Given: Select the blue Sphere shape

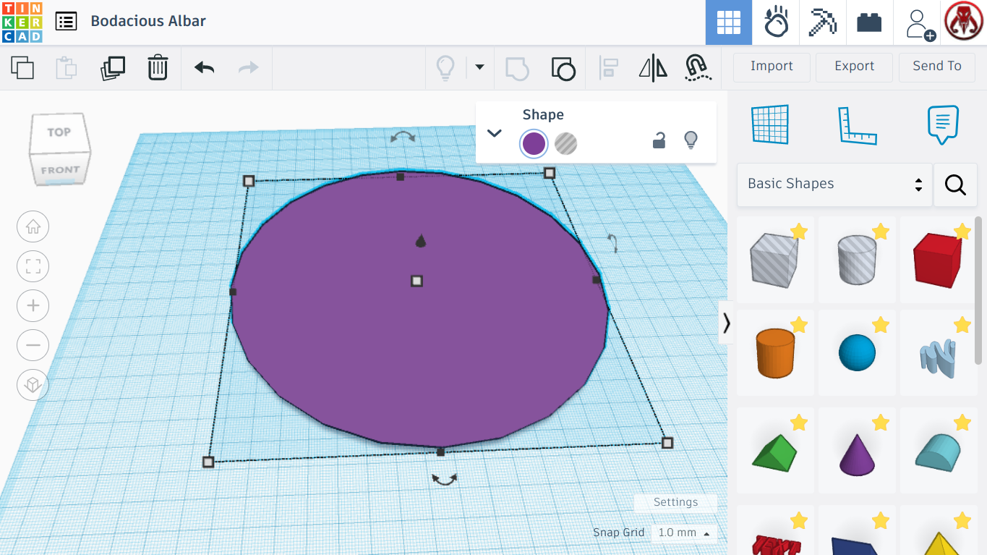Looking at the screenshot, I should [857, 353].
